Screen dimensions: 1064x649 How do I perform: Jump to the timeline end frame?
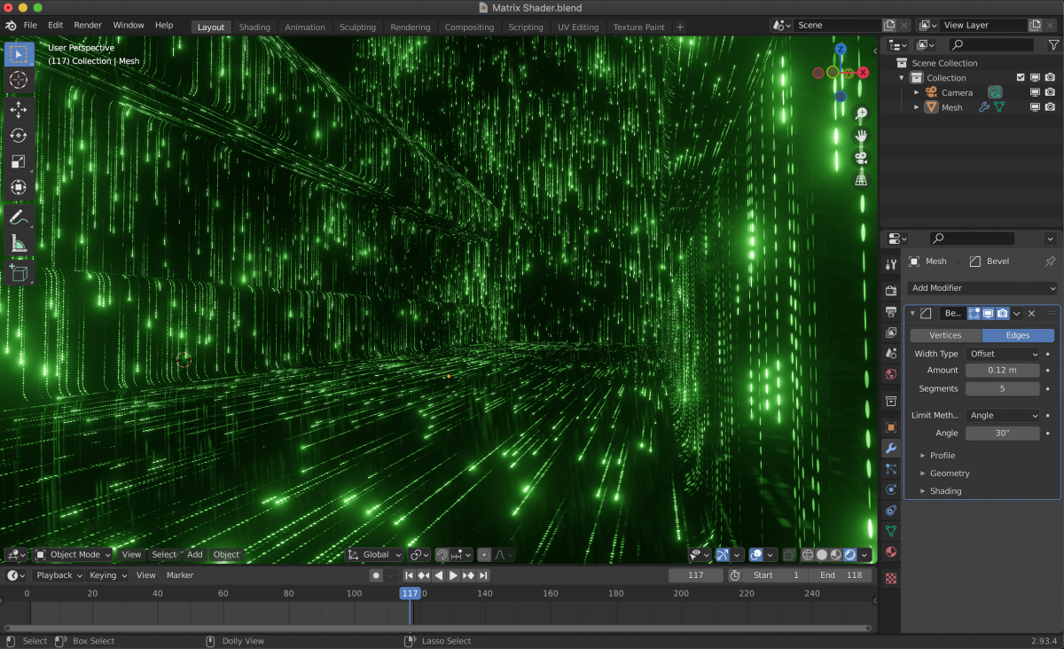[x=483, y=575]
